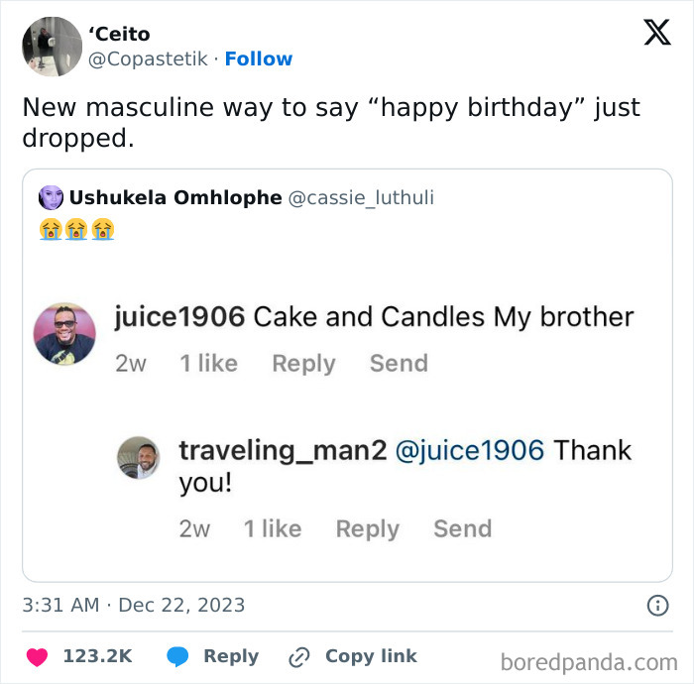This screenshot has height=684, width=694.
Task: Open juice1906's profile picture
Action: tap(64, 334)
